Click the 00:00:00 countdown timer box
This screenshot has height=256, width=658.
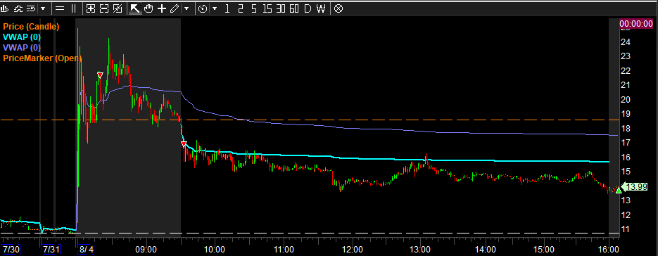636,25
